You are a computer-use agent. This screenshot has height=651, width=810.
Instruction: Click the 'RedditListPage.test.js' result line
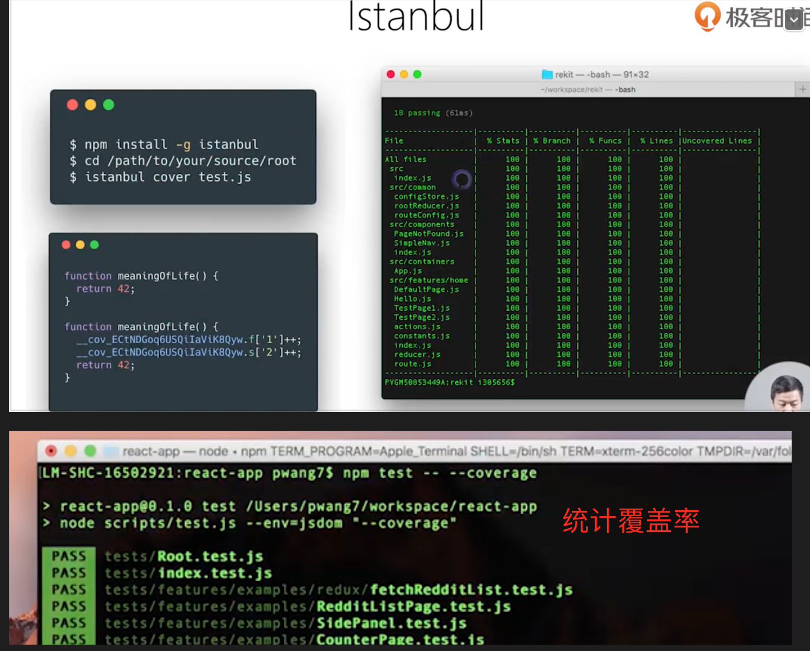point(308,606)
